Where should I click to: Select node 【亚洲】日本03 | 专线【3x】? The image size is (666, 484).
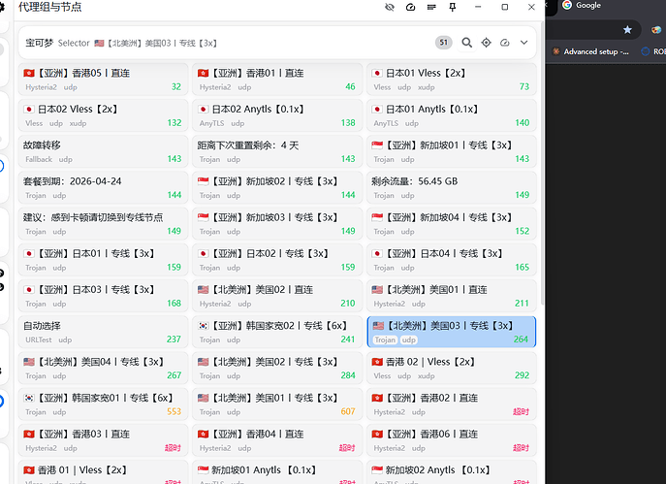[x=103, y=296]
